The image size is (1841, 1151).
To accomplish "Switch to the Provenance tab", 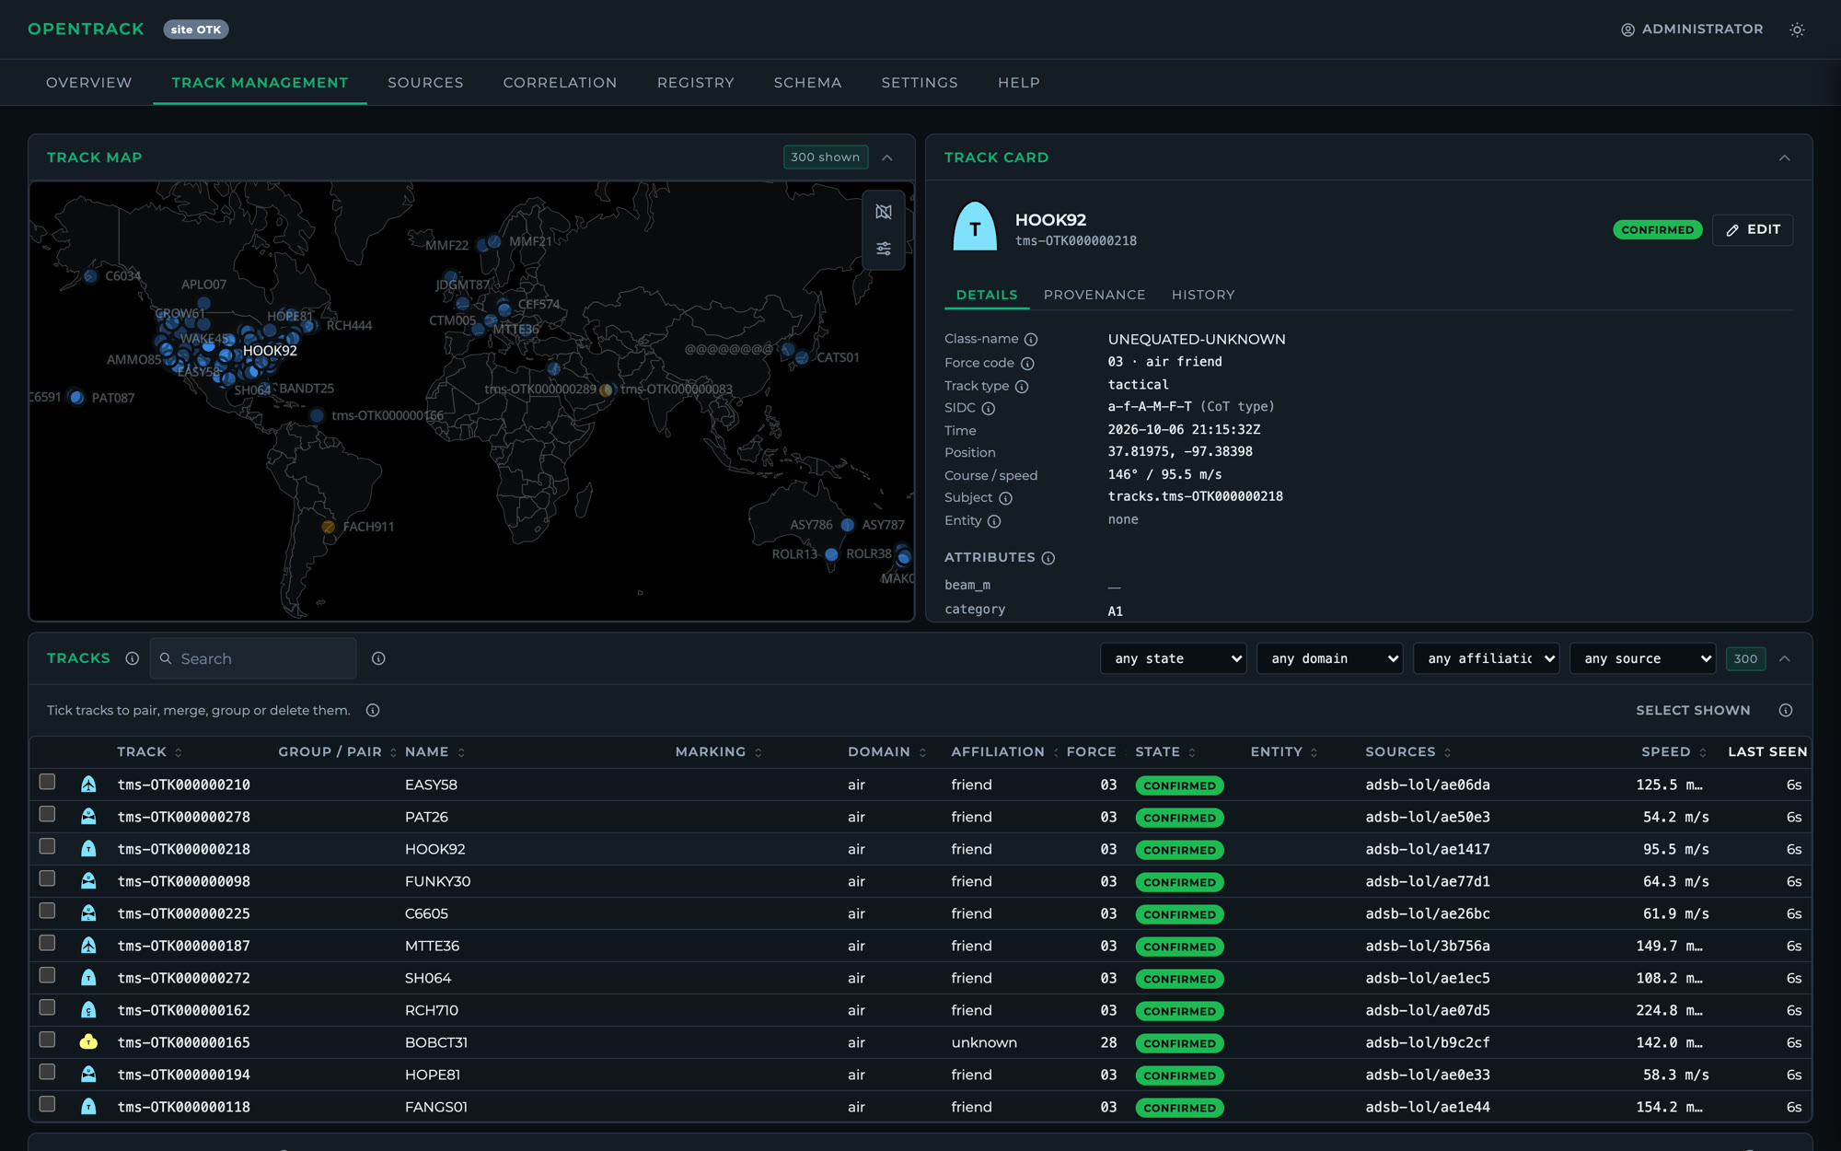I will pyautogui.click(x=1094, y=295).
